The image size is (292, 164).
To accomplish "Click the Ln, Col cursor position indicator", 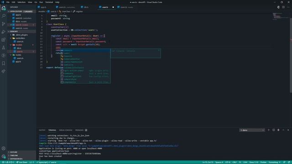I will point(208,162).
